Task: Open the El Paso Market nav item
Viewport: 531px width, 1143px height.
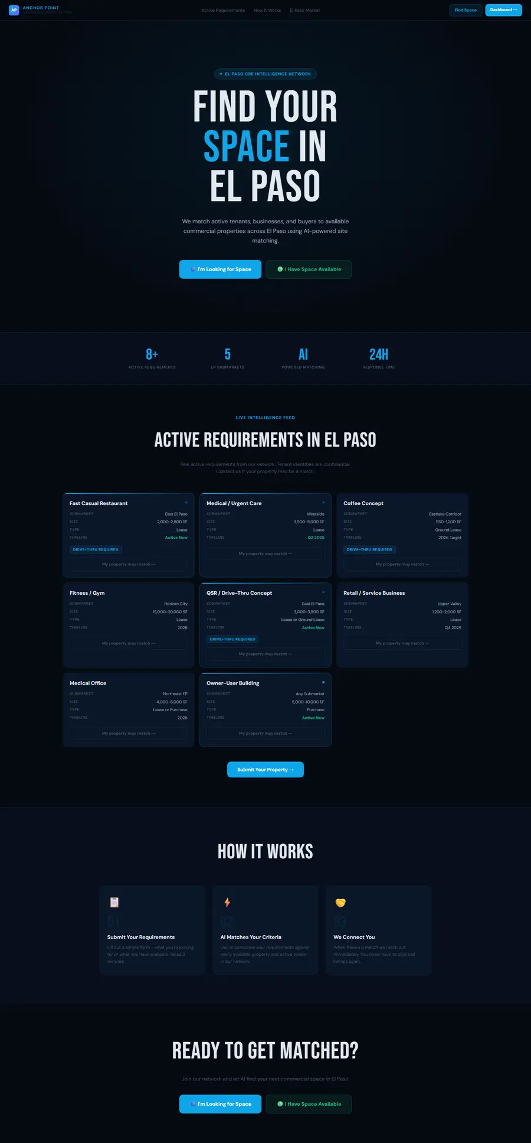Action: tap(304, 10)
